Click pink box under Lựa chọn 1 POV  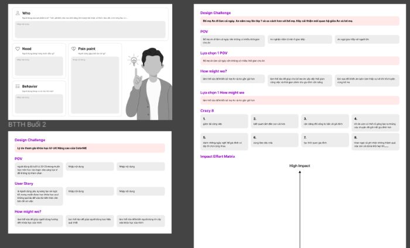[300, 61]
